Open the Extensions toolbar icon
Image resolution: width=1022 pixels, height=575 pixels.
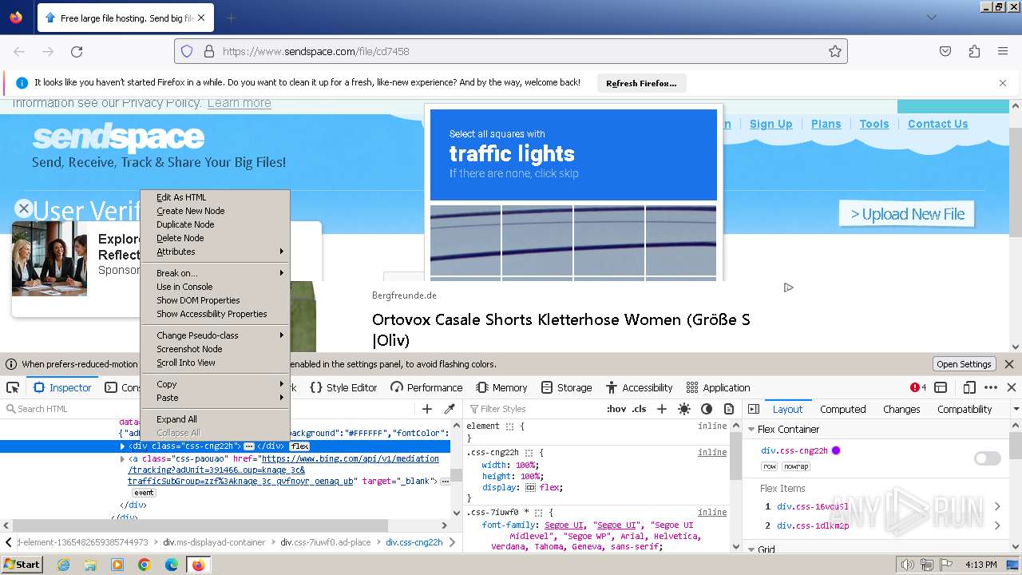(x=974, y=51)
